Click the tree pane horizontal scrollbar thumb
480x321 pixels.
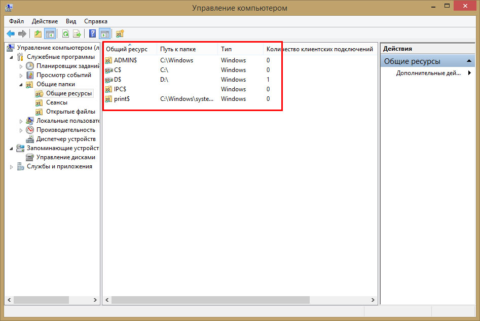[x=42, y=300]
